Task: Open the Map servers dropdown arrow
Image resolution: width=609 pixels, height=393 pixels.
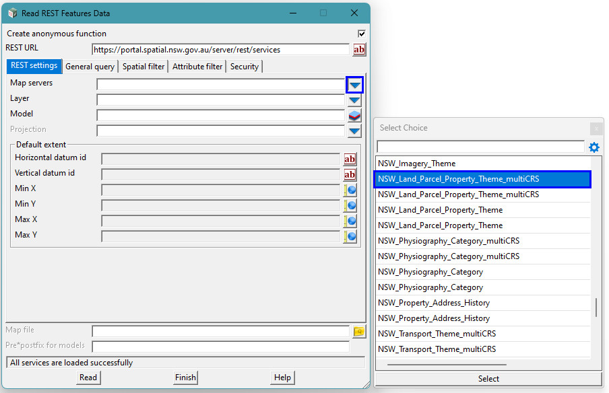Action: tap(354, 85)
